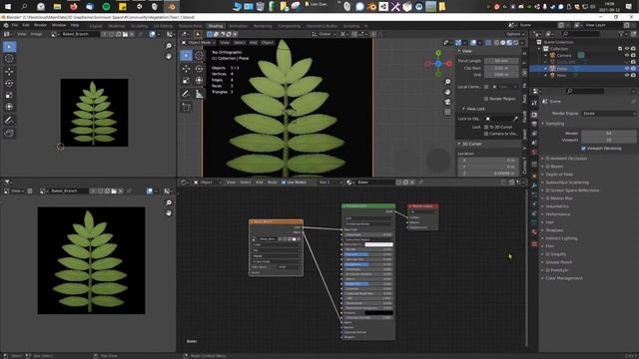Open the Slot 1 material slot dropdown
This screenshot has width=639, height=359.
(330, 181)
